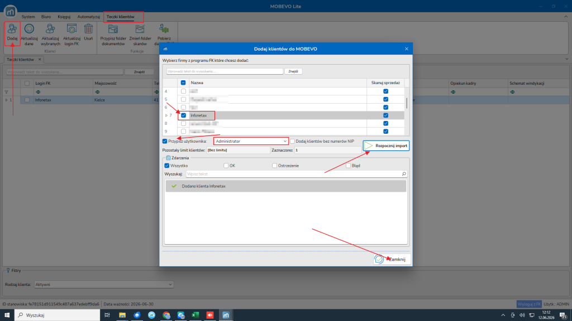This screenshot has height=321, width=572.
Task: Click the MOBEVO application logo button
Action: 10,11
